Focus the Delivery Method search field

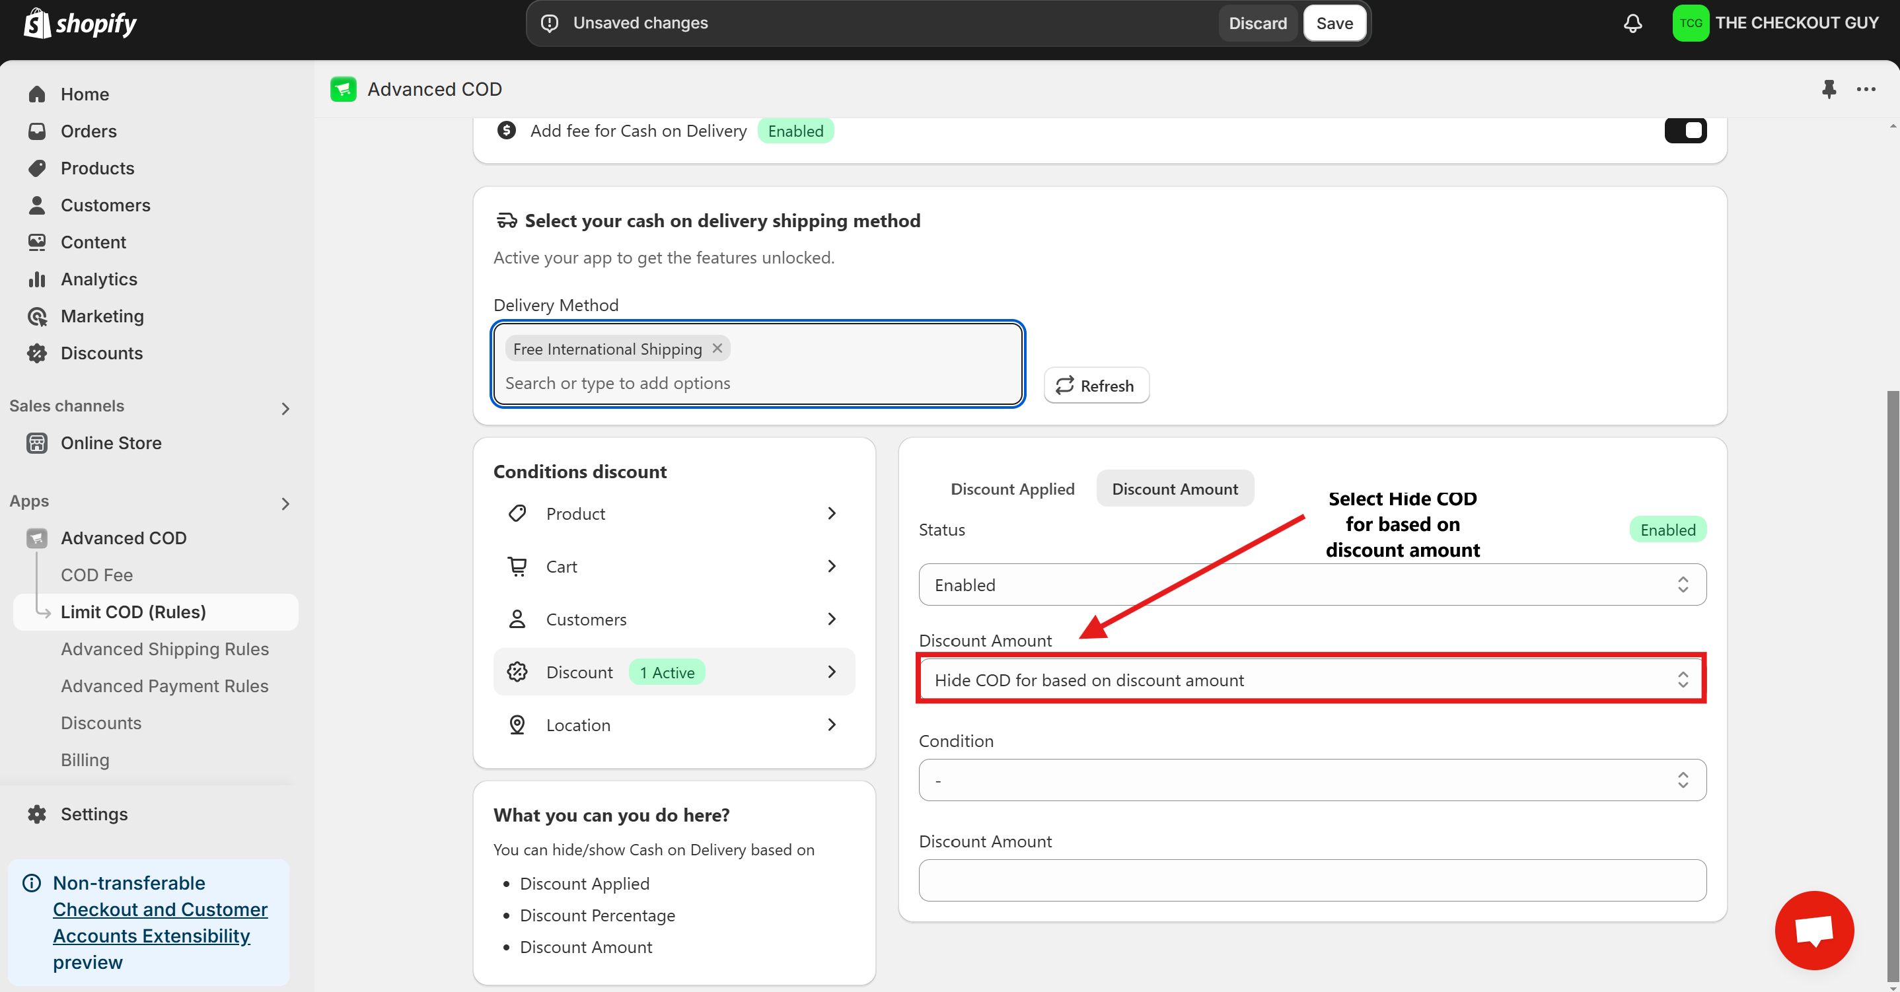(758, 384)
